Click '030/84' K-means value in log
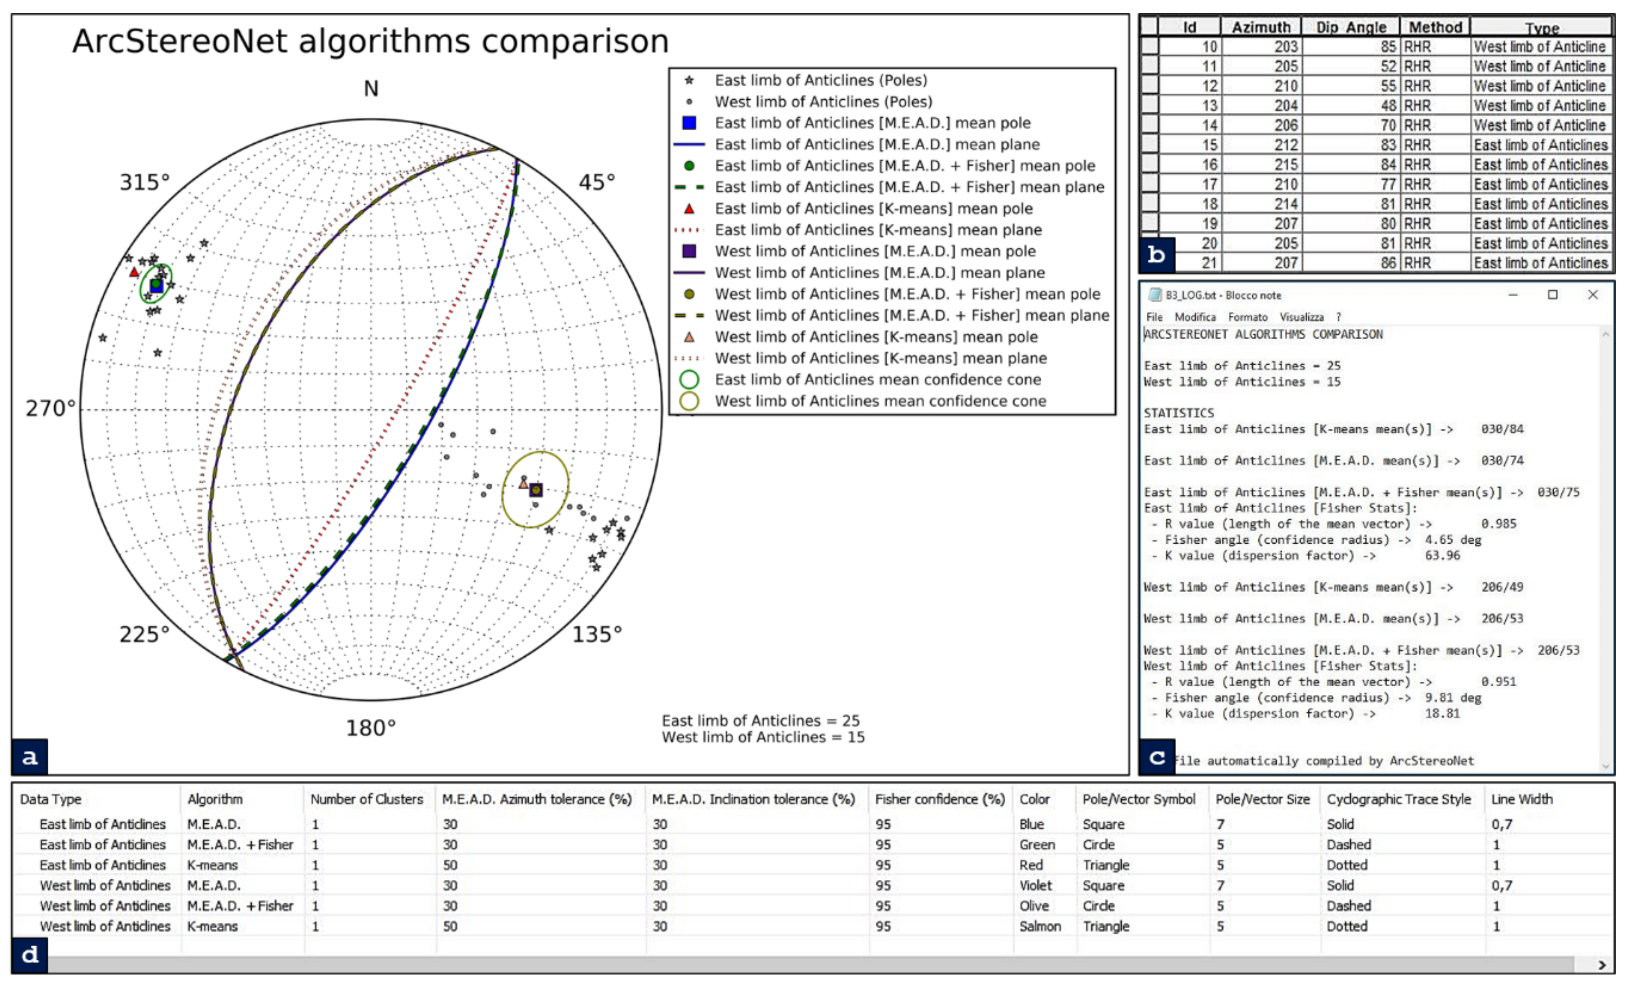 click(x=1502, y=429)
